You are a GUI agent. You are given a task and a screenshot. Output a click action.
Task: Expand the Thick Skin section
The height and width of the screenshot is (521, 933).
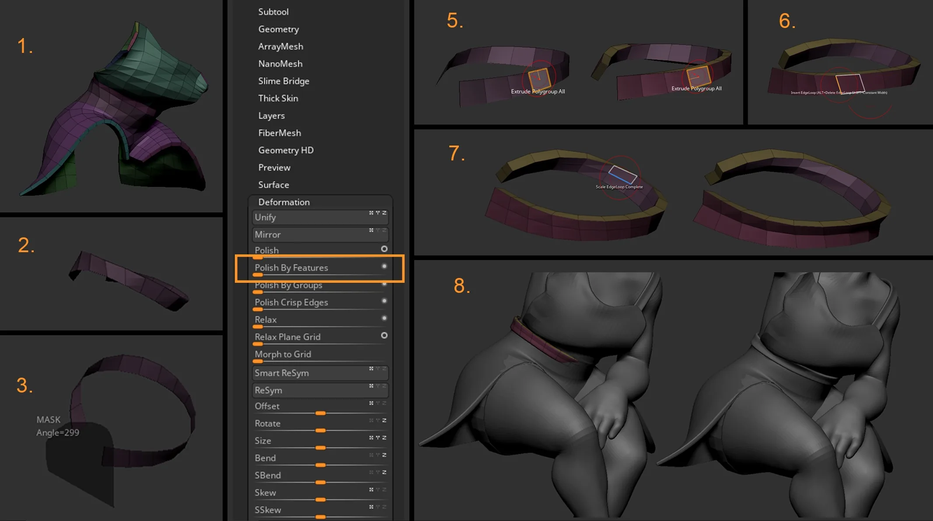tap(278, 98)
